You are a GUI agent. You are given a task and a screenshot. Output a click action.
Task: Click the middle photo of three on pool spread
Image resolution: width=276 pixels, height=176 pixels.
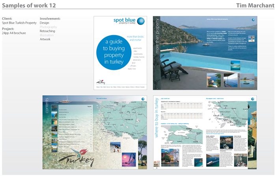[x=230, y=80]
